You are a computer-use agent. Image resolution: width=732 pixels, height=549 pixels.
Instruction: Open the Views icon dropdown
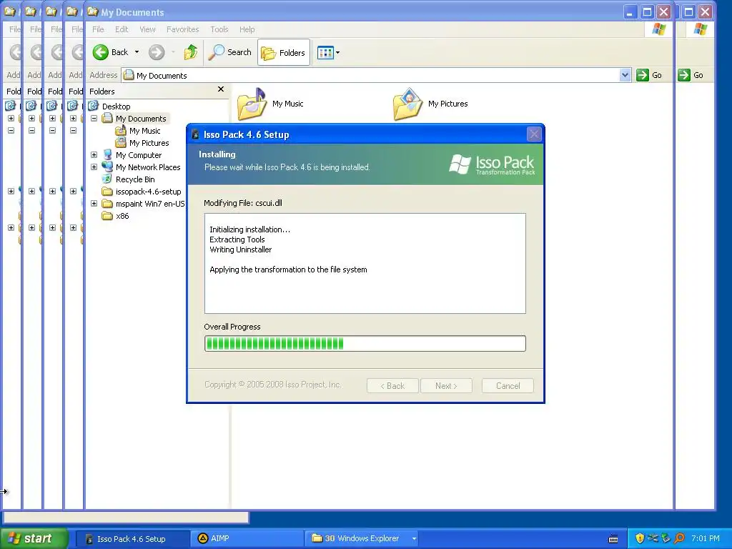pos(328,53)
